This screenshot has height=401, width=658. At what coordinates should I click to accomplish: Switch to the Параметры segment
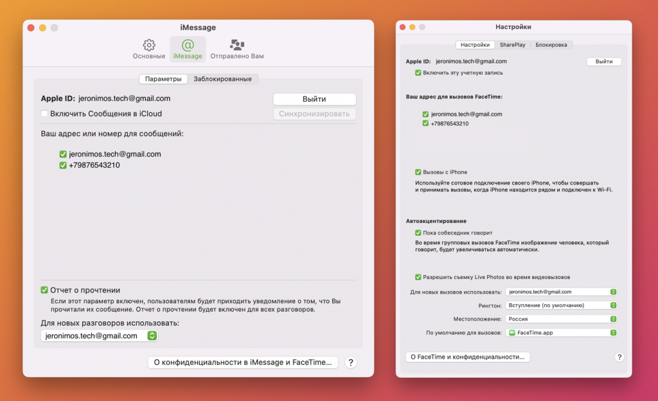(163, 79)
